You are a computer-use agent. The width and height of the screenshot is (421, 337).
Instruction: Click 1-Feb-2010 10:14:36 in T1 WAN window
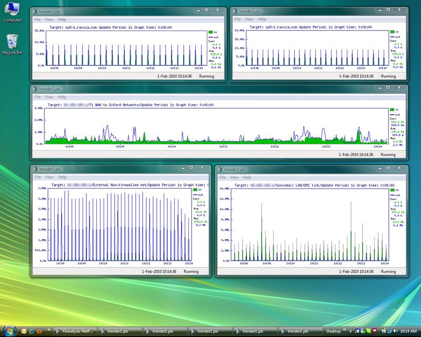coord(356,155)
